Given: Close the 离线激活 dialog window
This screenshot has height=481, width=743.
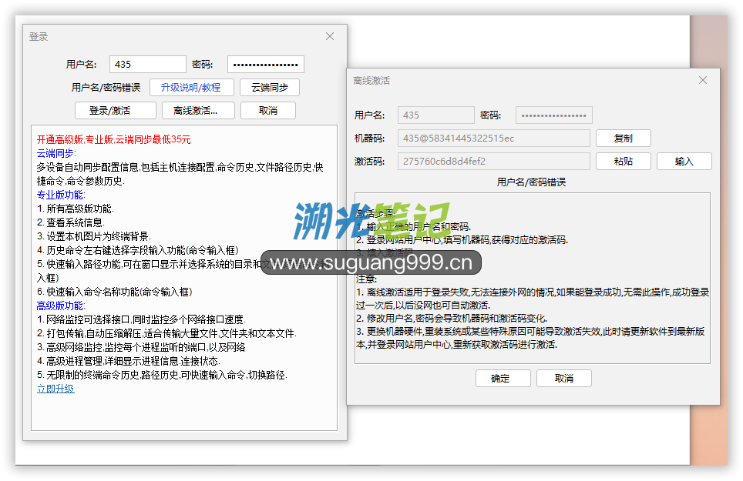Looking at the screenshot, I should [702, 80].
